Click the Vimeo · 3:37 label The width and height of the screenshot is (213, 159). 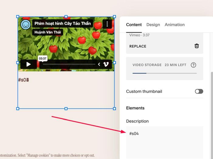coord(139,35)
